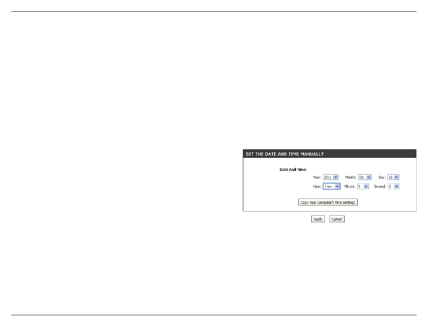Click the Month: label text
Image resolution: width=428 pixels, height=327 pixels.
tap(351, 177)
